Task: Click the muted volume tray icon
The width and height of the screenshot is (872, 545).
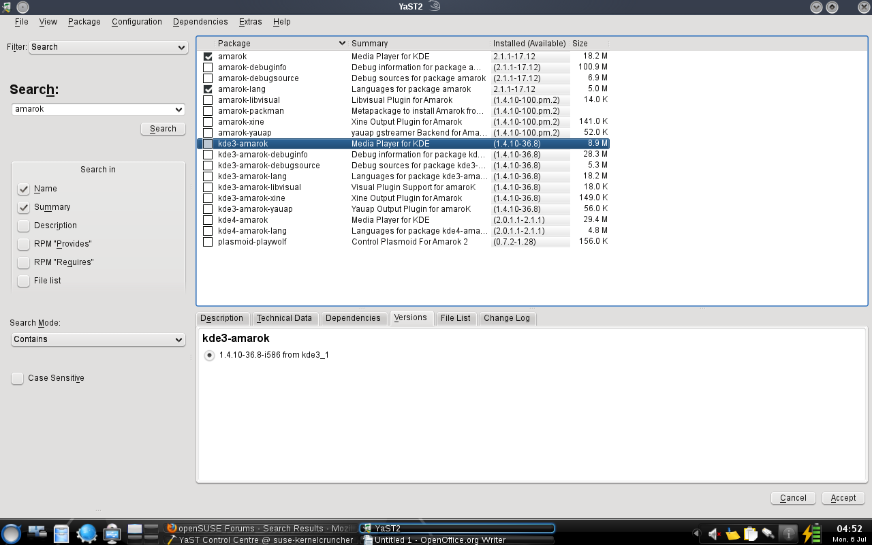Action: [714, 534]
